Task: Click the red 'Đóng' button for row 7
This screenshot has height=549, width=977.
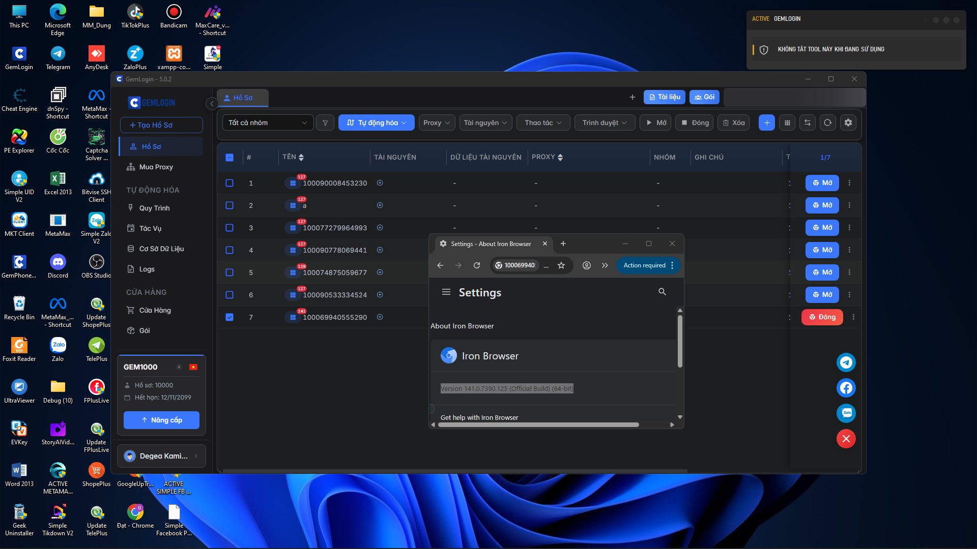Action: (x=822, y=317)
